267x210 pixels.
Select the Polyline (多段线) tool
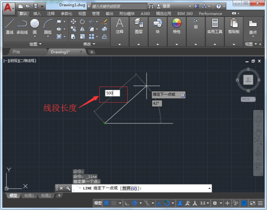click(22, 25)
